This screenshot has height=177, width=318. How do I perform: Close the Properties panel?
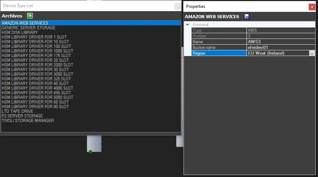tap(312, 6)
